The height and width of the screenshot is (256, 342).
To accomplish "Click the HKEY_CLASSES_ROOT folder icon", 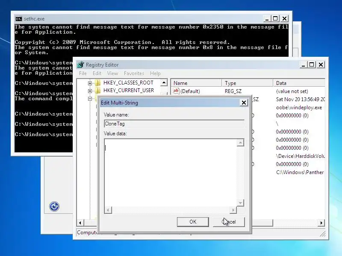I will click(98, 83).
